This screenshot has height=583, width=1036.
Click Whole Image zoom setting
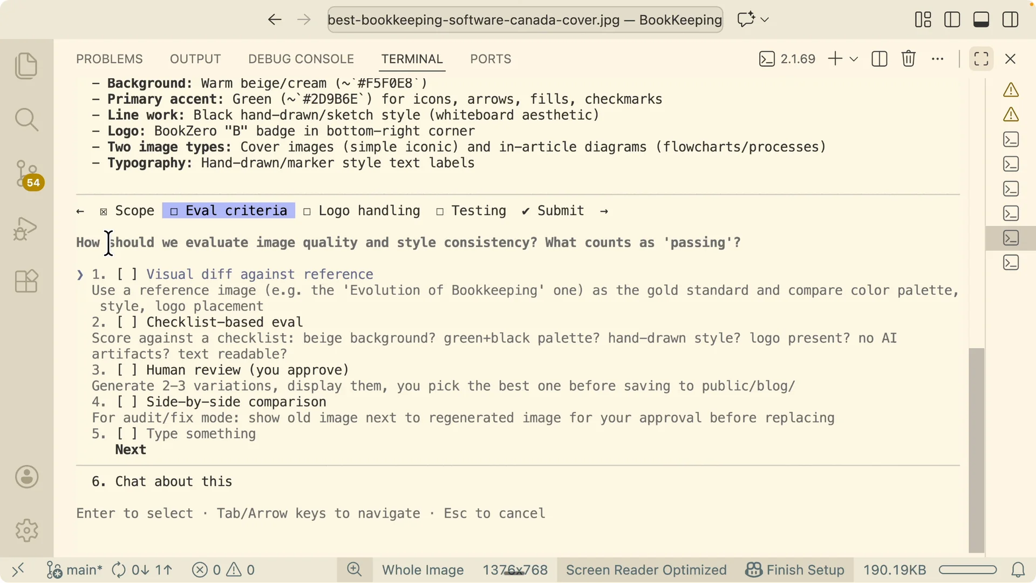point(423,570)
